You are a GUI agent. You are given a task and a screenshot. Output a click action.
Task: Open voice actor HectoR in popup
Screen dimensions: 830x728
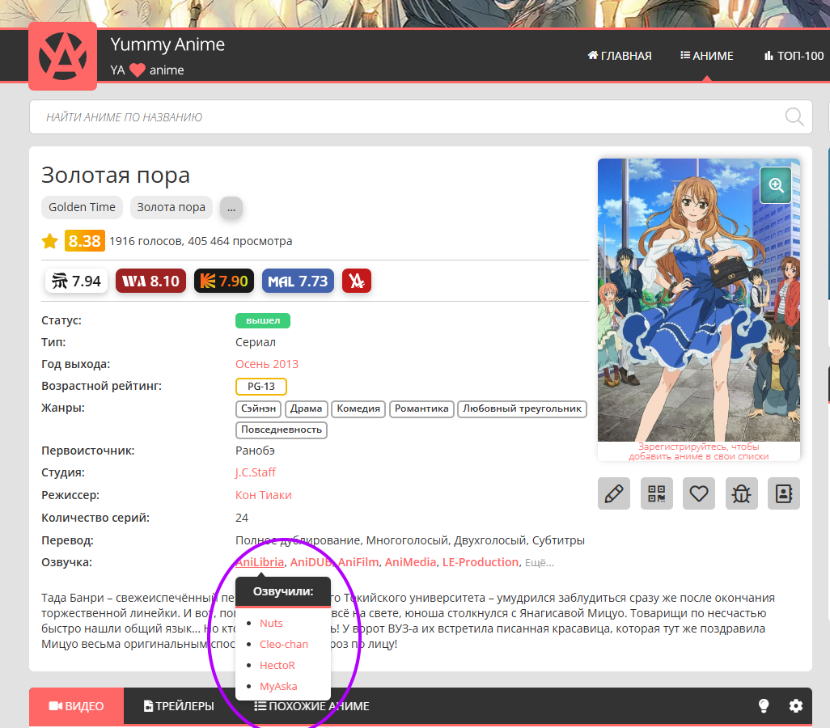[277, 666]
